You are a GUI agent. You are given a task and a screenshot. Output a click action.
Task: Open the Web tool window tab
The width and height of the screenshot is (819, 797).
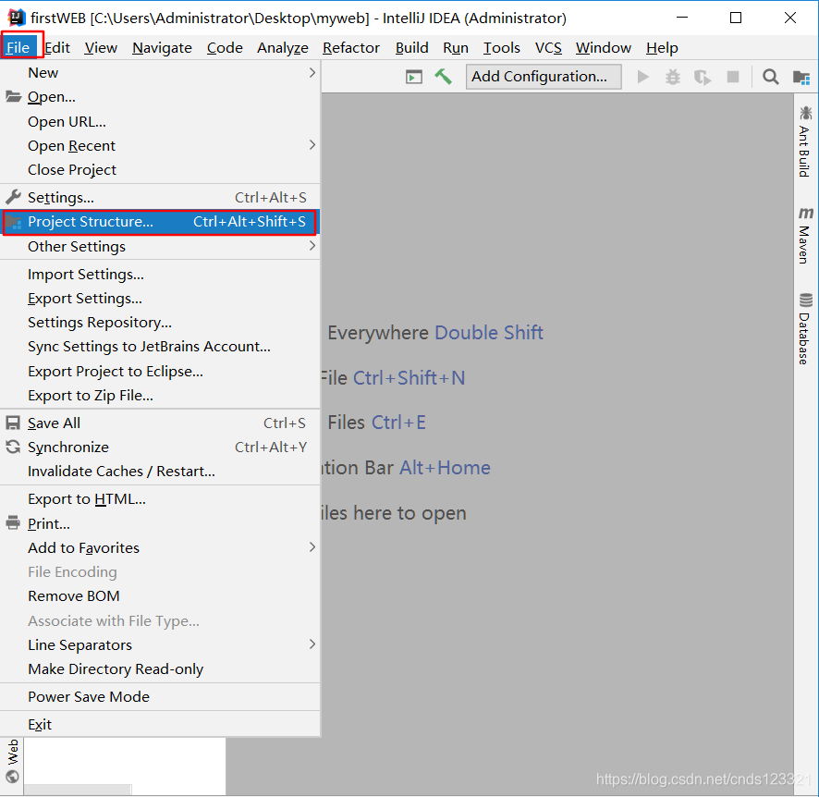point(13,760)
